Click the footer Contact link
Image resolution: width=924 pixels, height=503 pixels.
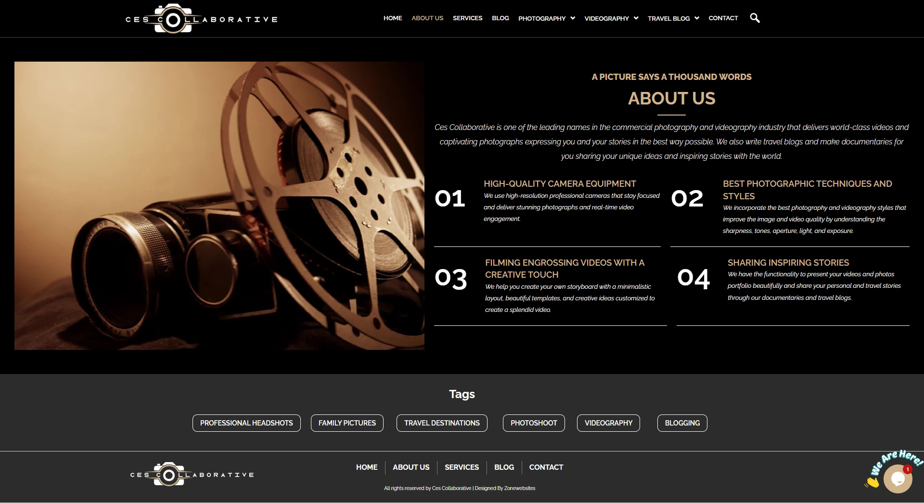point(546,467)
